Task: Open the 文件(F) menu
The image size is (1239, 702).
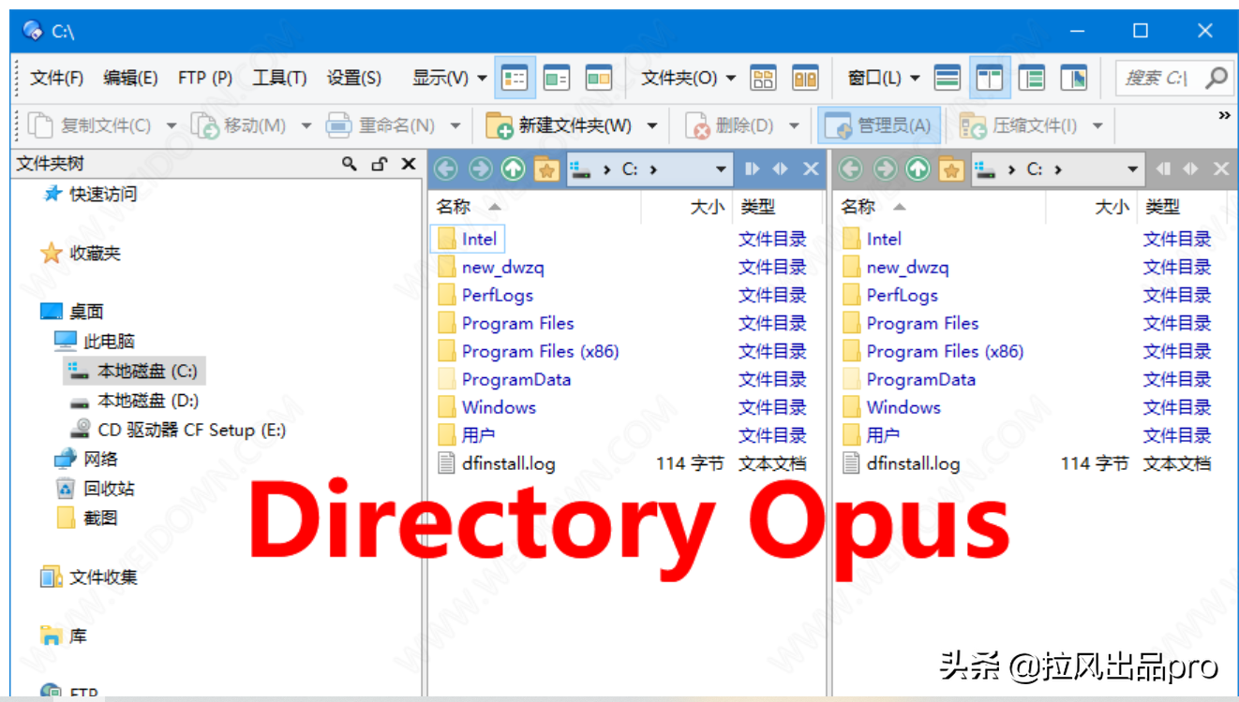Action: [x=56, y=78]
